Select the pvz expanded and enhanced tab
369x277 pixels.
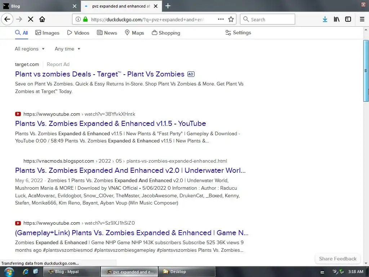pyautogui.click(x=121, y=6)
